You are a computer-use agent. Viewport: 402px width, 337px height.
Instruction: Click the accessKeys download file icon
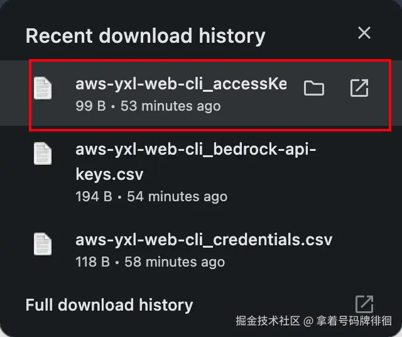[x=43, y=88]
